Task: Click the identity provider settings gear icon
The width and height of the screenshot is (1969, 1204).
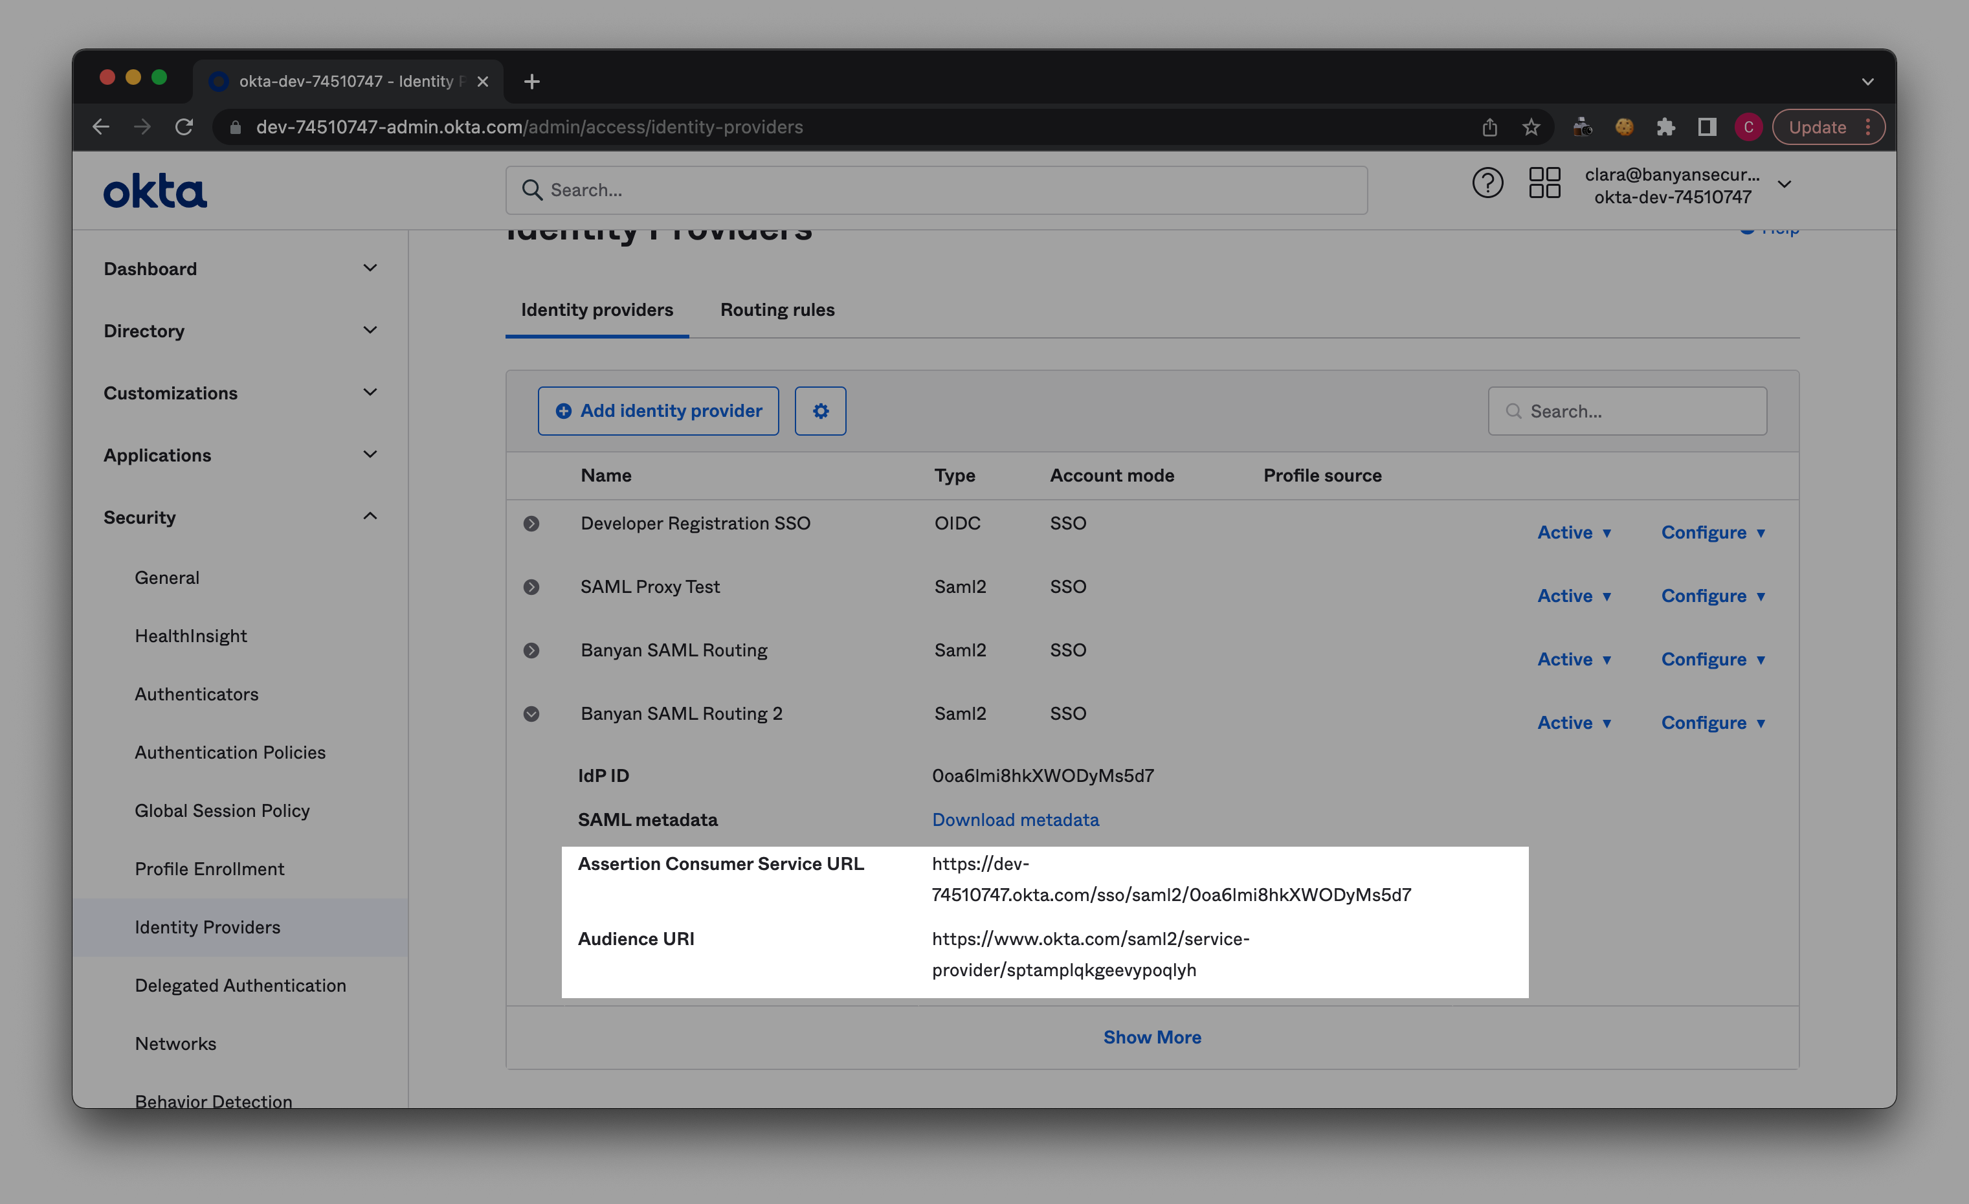Action: [x=820, y=410]
